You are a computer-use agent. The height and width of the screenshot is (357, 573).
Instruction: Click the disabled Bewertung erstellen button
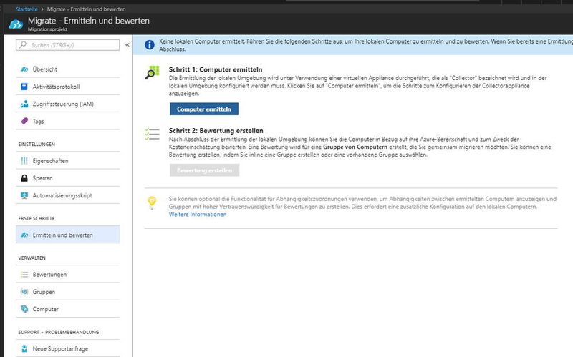pos(204,170)
